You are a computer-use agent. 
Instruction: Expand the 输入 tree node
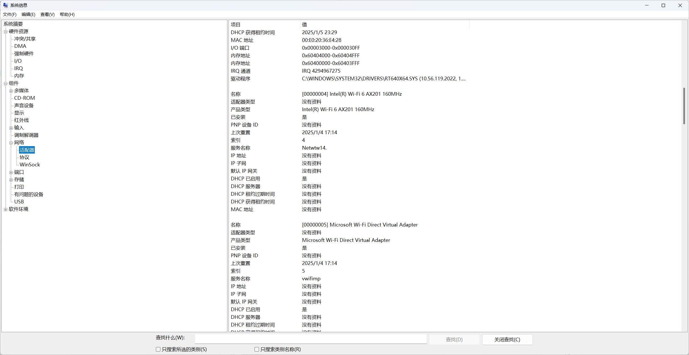[x=11, y=128]
